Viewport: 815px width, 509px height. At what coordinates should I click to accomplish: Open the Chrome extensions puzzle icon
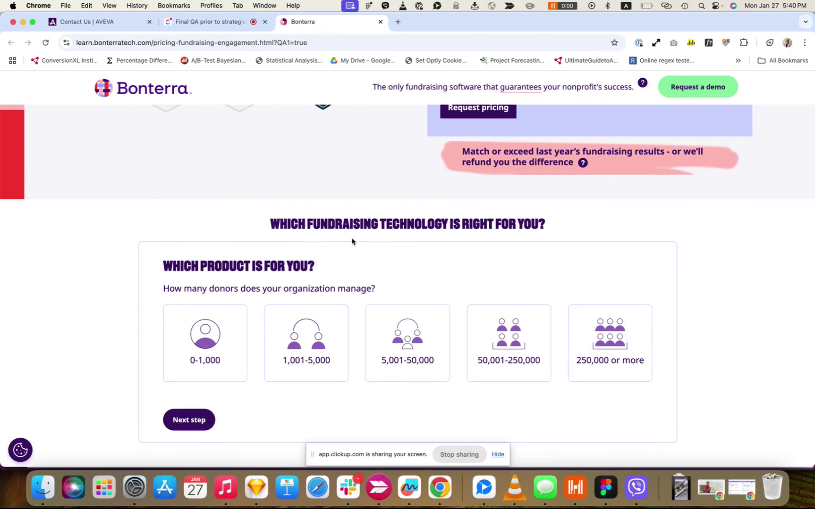click(744, 42)
